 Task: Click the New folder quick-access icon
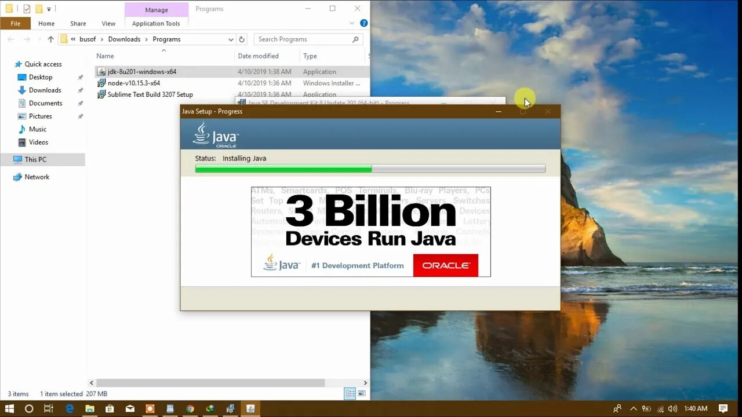[x=39, y=9]
